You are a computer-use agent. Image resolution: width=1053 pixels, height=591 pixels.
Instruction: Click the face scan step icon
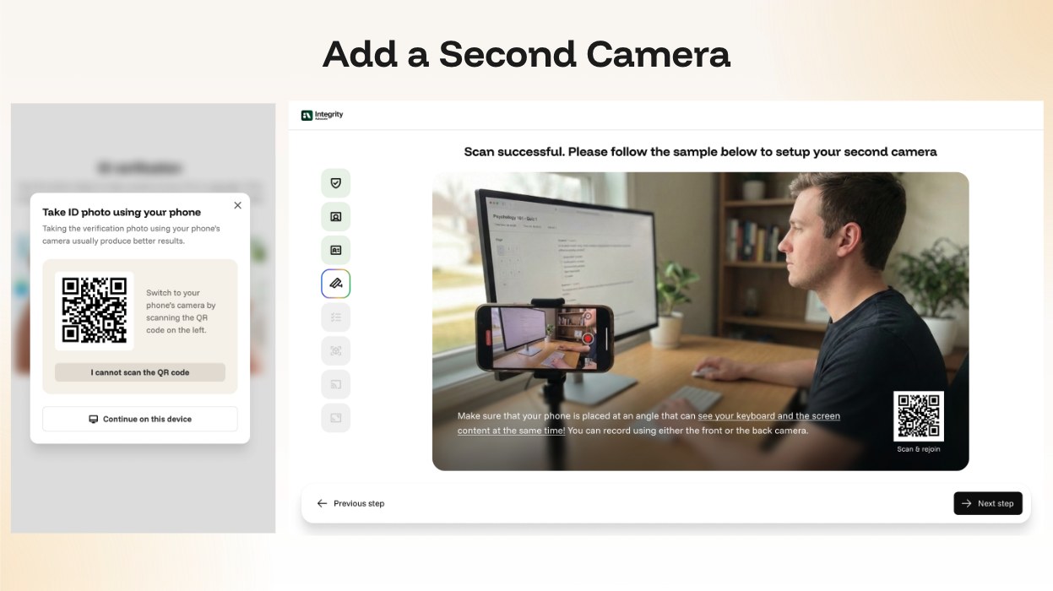click(335, 350)
